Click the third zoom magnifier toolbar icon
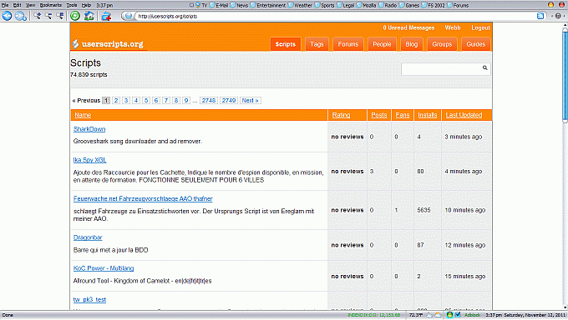The image size is (568, 320). click(x=60, y=16)
